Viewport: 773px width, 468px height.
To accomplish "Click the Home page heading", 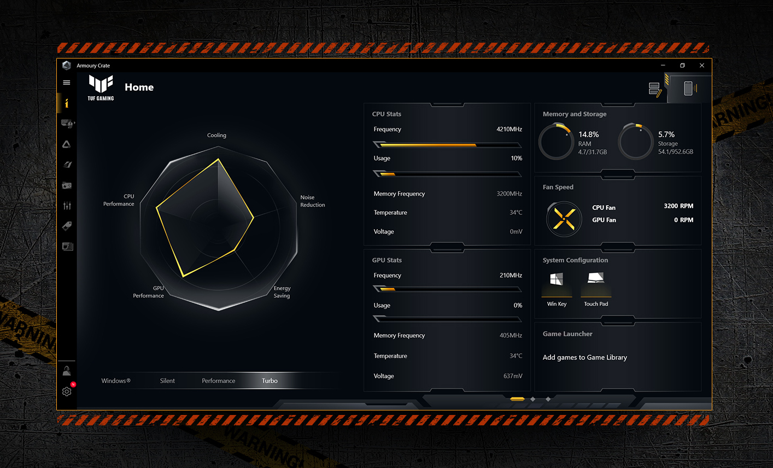I will coord(139,87).
